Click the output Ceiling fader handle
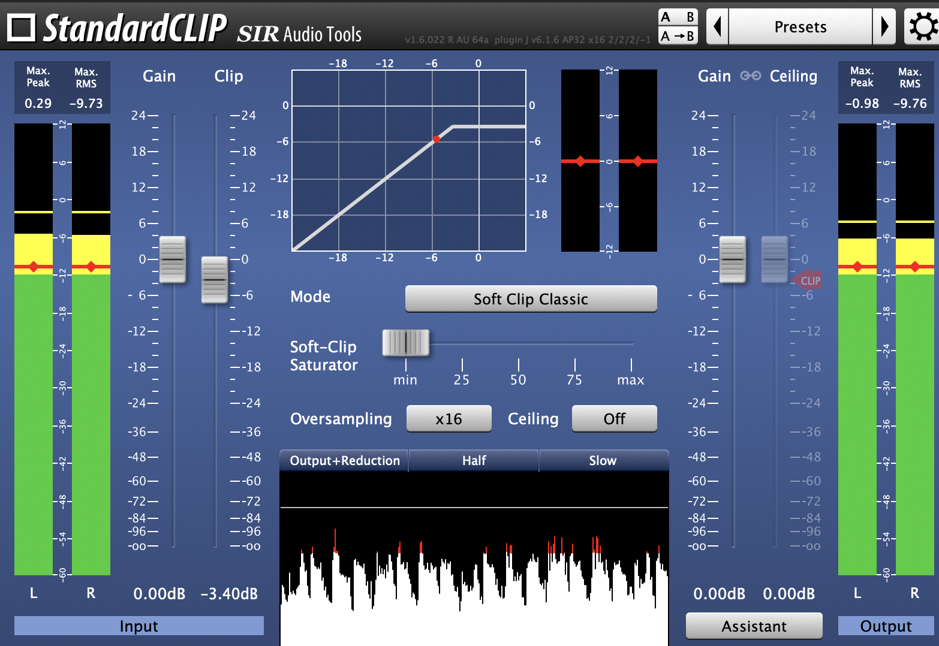Image resolution: width=939 pixels, height=646 pixels. (x=775, y=259)
